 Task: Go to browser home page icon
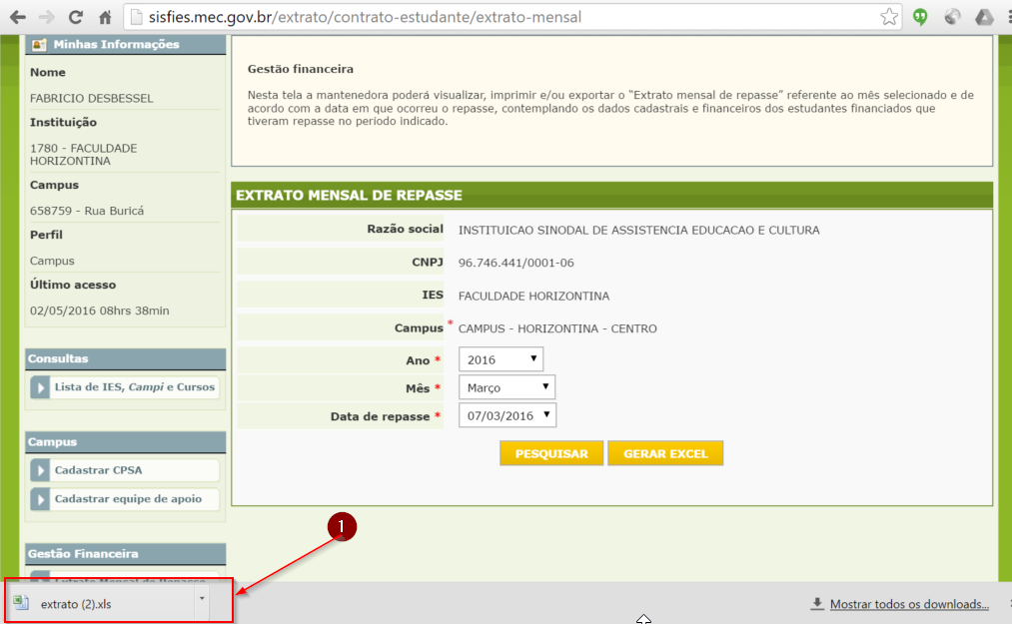click(x=104, y=17)
